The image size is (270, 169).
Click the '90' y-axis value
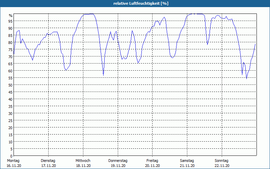(x=10, y=28)
